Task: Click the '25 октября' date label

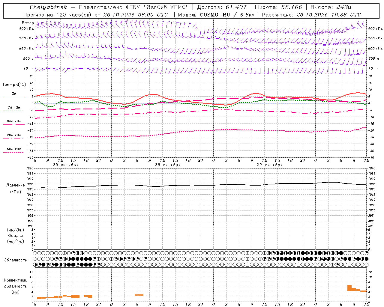Action: tap(66, 165)
